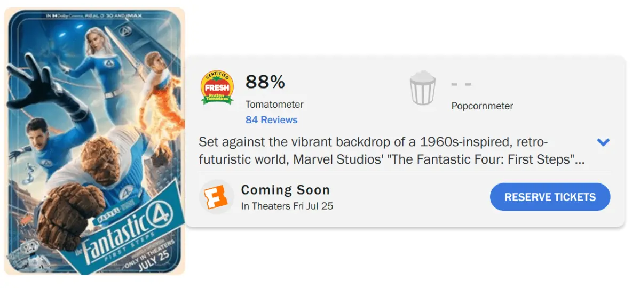Click the truncated synopsis text
This screenshot has width=632, height=288.
pos(392,151)
